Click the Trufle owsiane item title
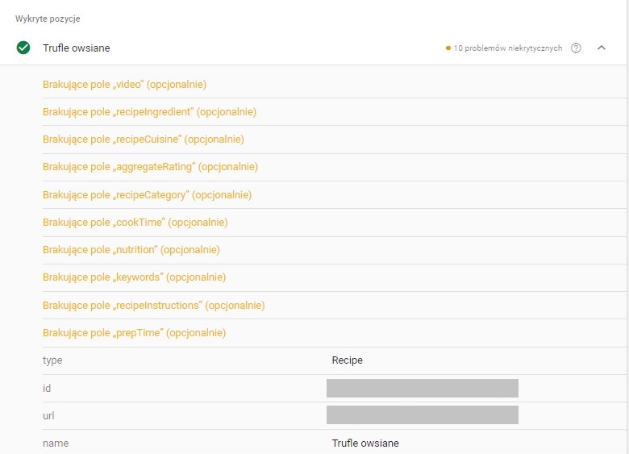Screen dimensions: 629x454 77,48
